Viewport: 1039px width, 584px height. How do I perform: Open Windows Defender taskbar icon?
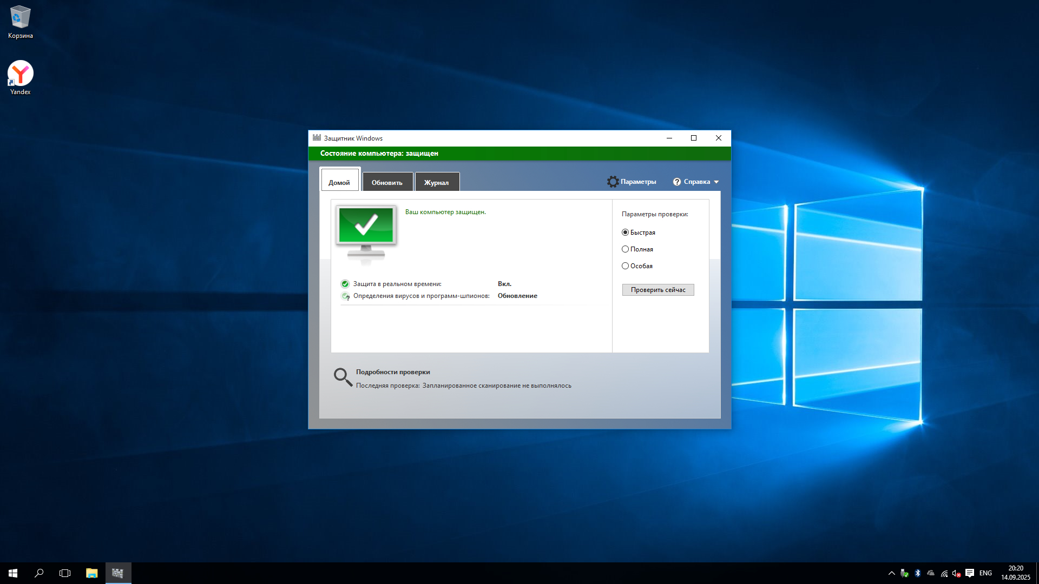tap(118, 573)
